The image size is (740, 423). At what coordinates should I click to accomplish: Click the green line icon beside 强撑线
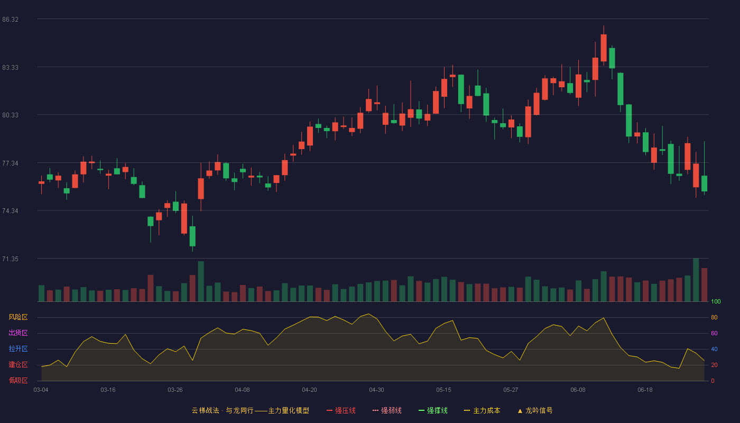point(421,410)
